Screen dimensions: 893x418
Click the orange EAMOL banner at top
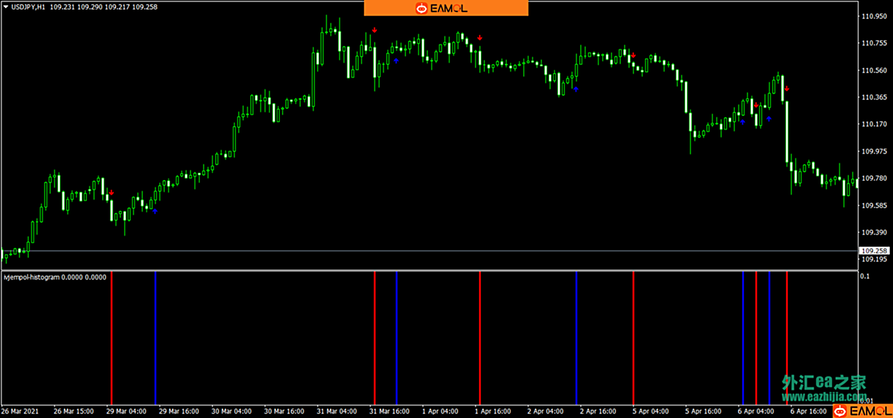click(446, 8)
